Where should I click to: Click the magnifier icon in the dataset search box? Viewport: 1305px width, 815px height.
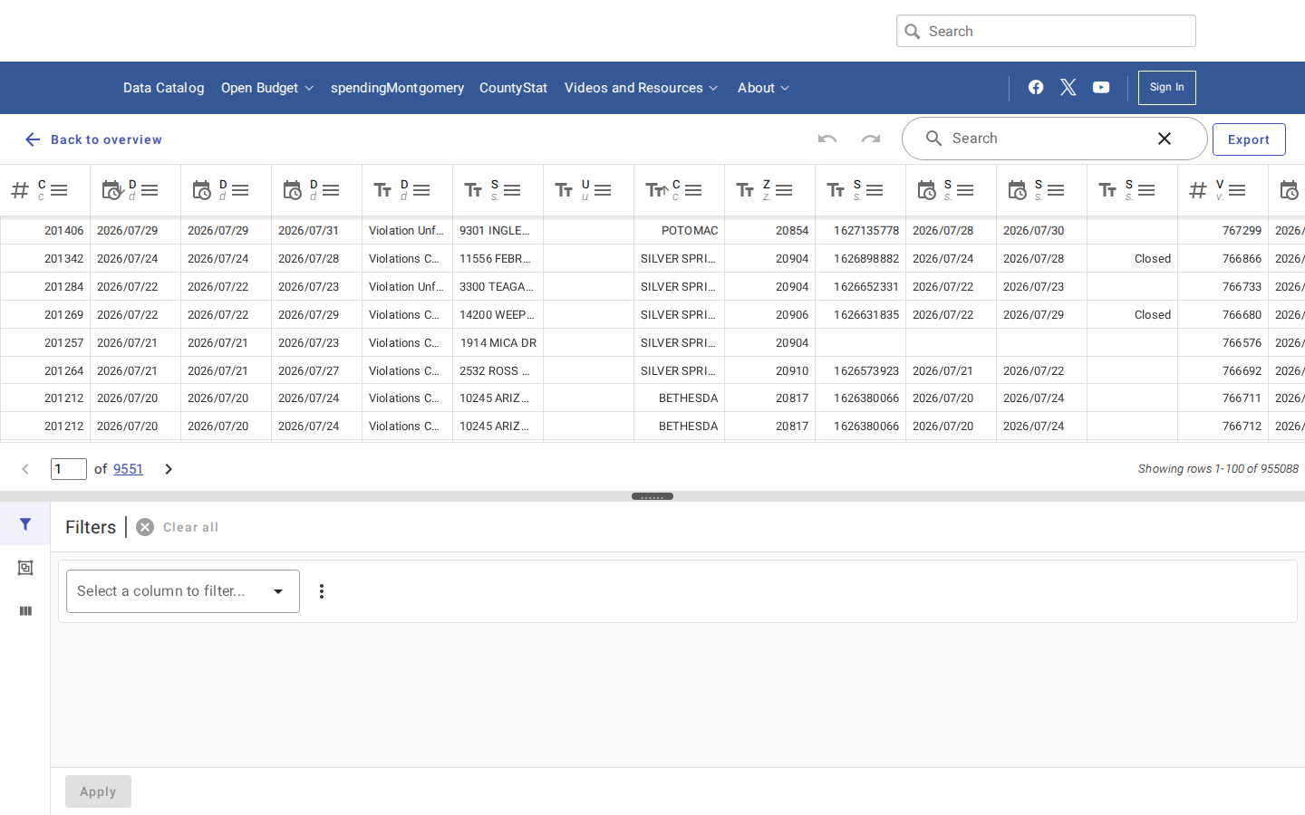pos(933,139)
